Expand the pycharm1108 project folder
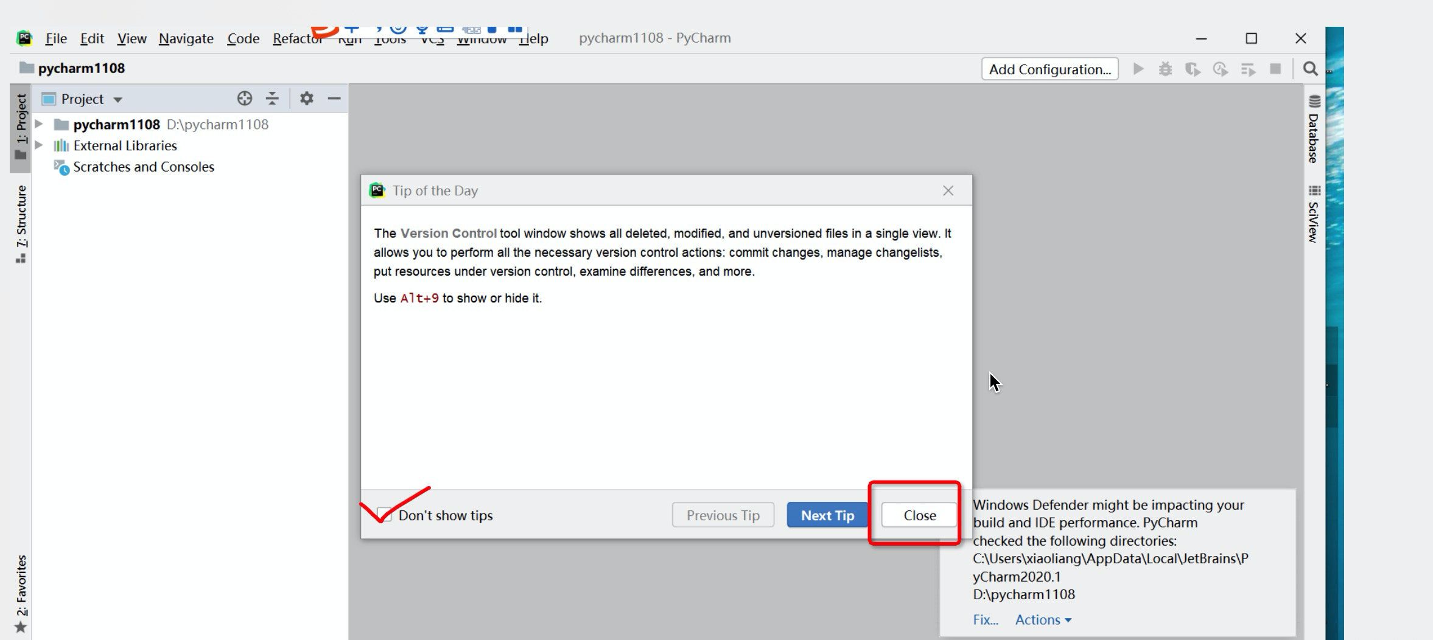This screenshot has width=1433, height=640. tap(39, 124)
